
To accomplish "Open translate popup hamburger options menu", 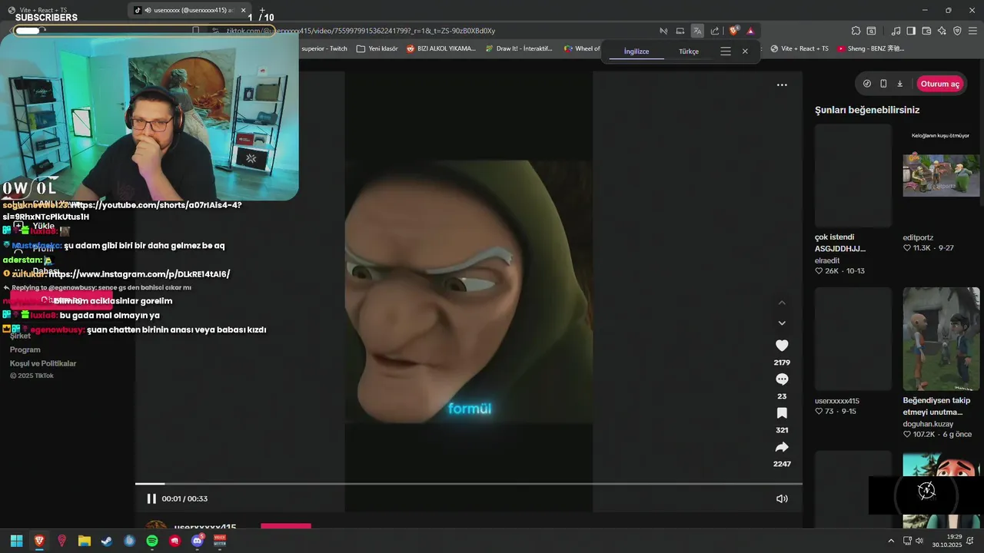I will (725, 51).
